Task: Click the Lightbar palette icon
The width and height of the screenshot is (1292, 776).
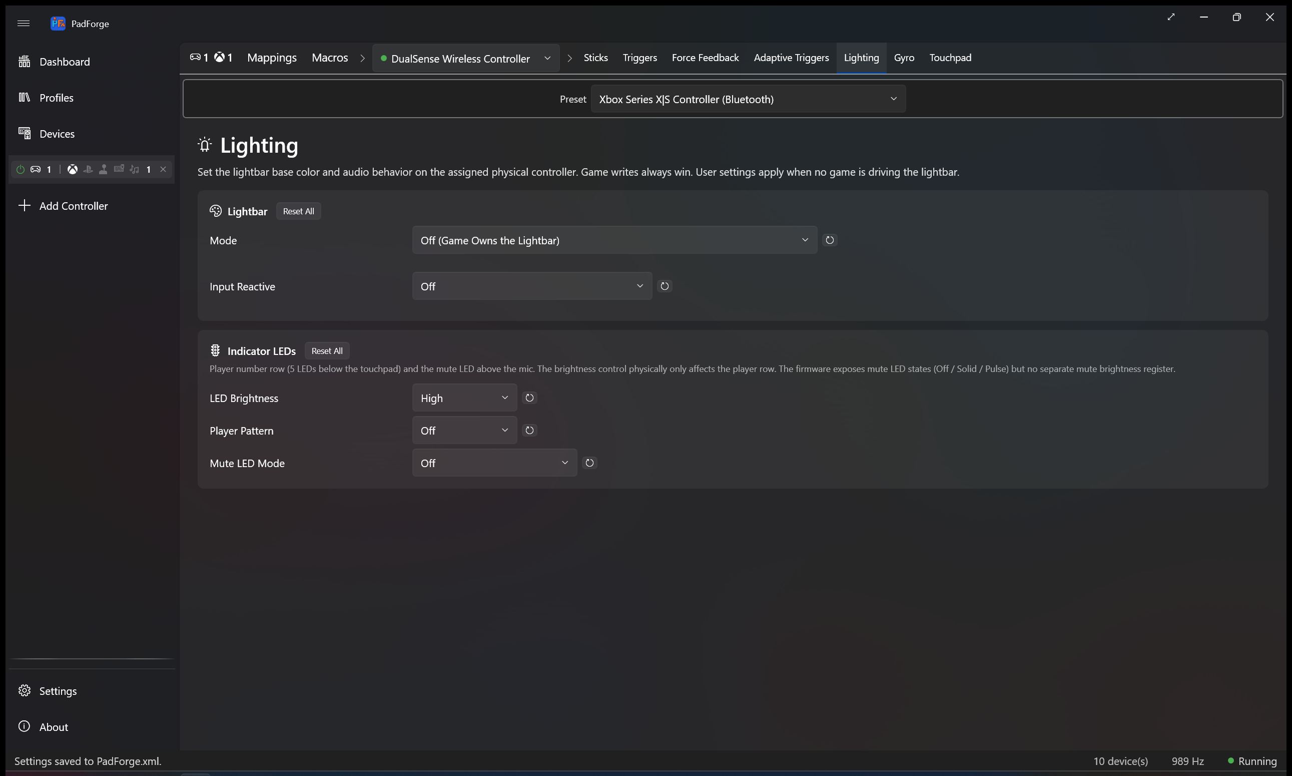Action: (x=215, y=211)
